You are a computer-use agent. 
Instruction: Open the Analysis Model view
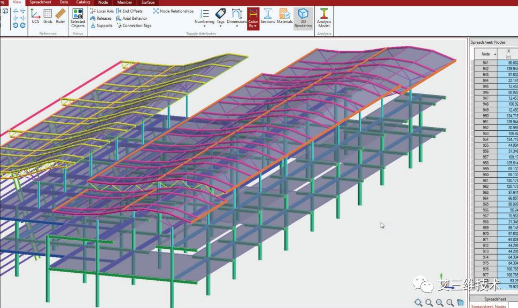[x=323, y=17]
